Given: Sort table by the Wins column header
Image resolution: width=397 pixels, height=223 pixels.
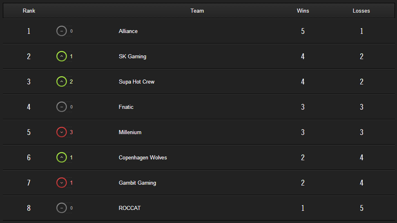Looking at the screenshot, I should click(x=303, y=11).
